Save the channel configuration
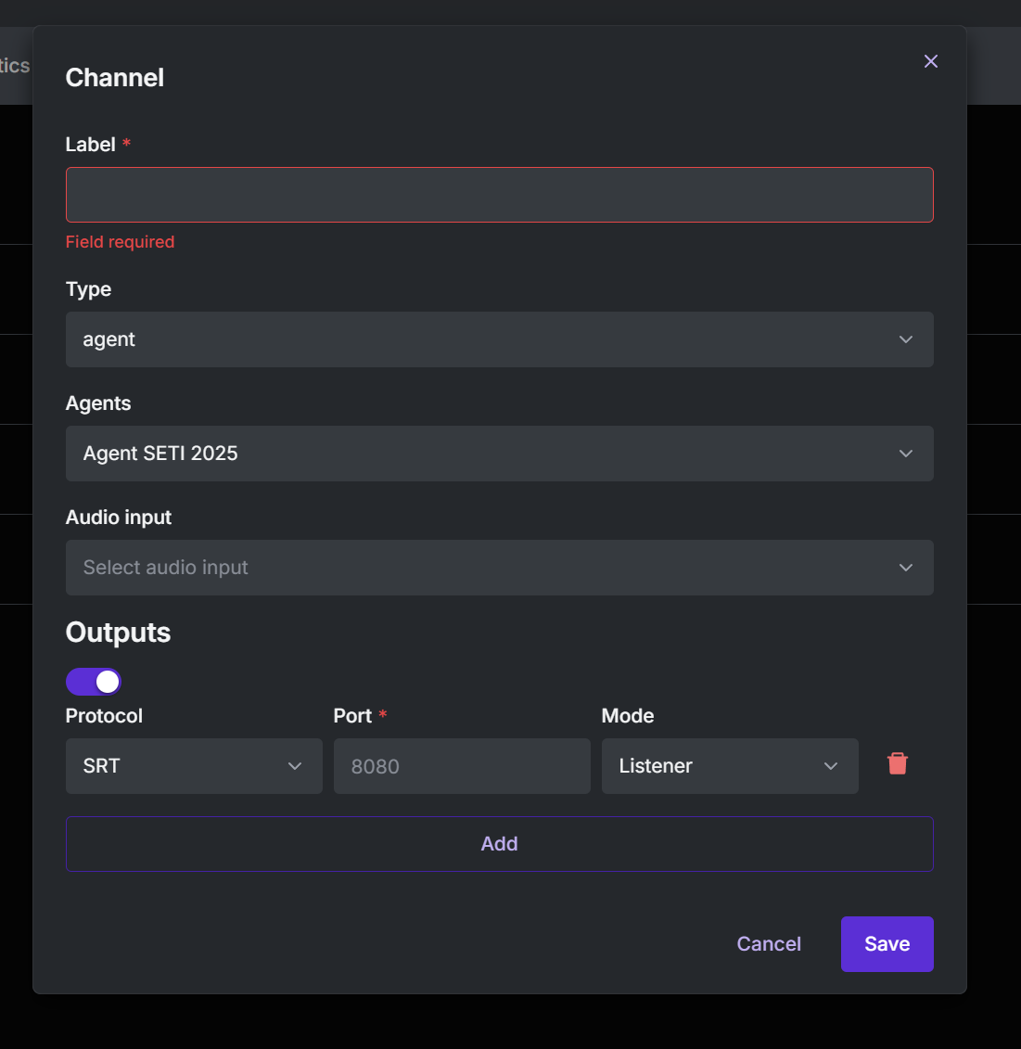 887,943
